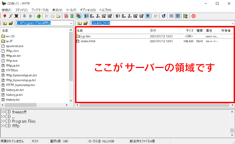Open the 接続(F) menu
The width and height of the screenshot is (235, 144).
click(x=6, y=10)
